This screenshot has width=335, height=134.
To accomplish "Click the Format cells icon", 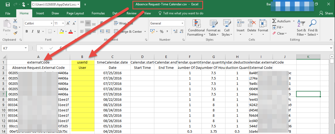I will (x=263, y=23).
